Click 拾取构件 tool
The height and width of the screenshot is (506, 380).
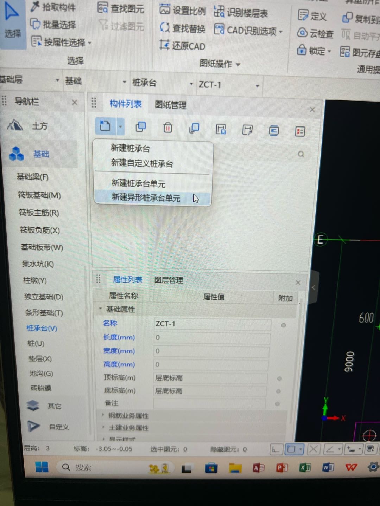(x=53, y=7)
